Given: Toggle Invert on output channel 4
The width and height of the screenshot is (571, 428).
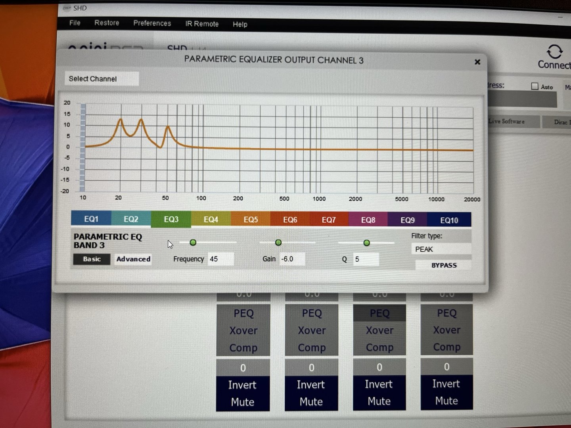Looking at the screenshot, I should click(x=446, y=384).
